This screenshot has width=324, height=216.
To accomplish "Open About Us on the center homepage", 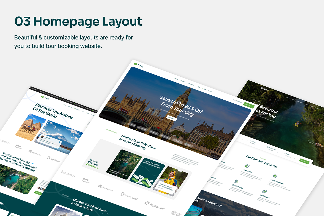I will 183,81.
